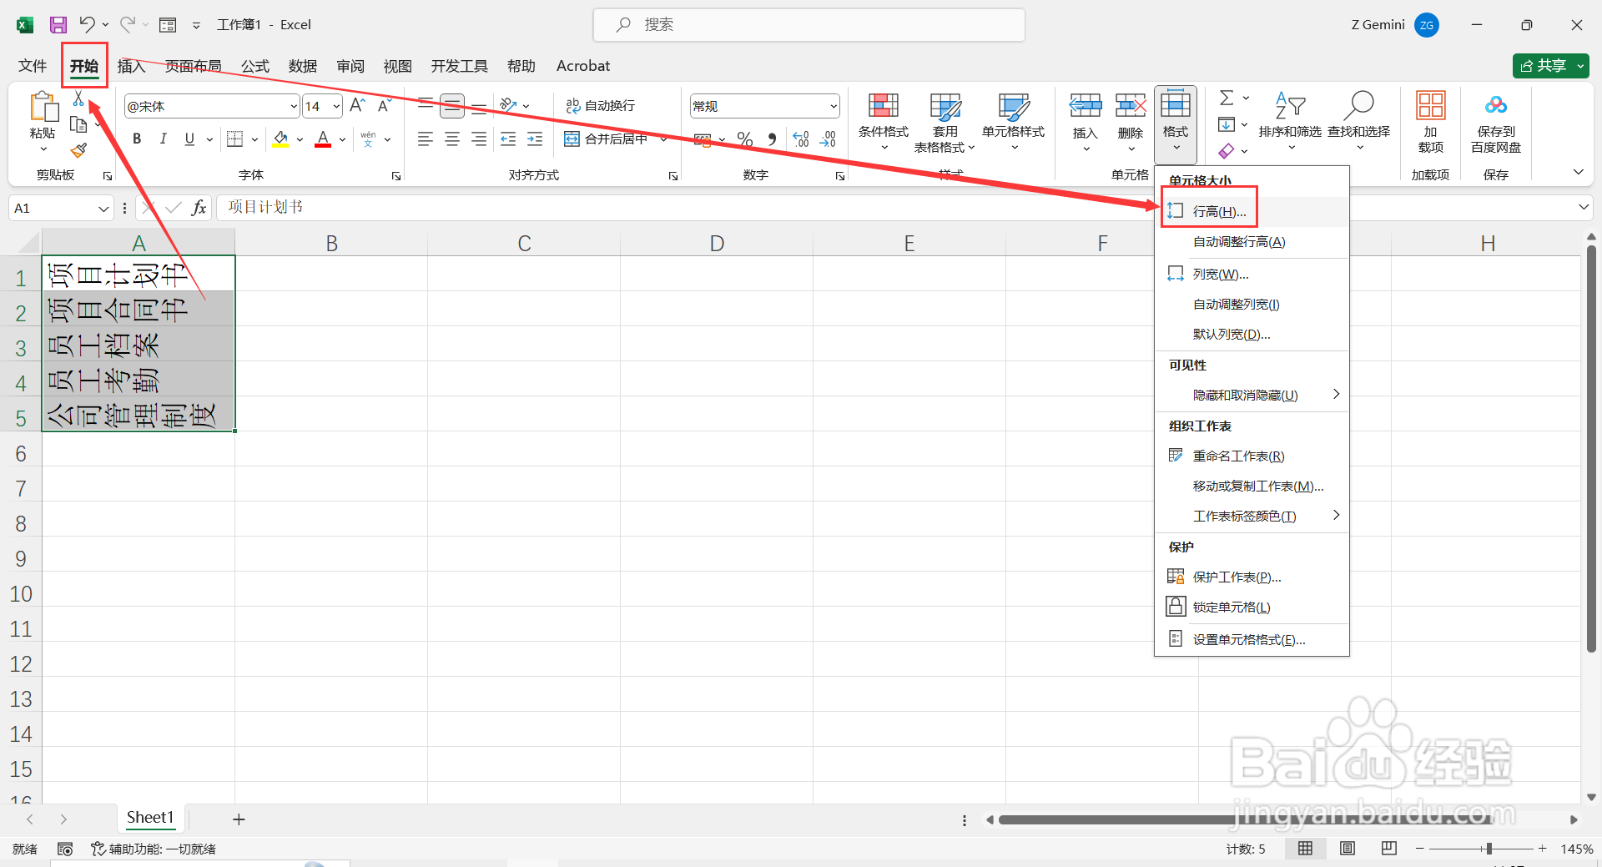Apply red font color swatch
Image resolution: width=1602 pixels, height=867 pixels.
pyautogui.click(x=323, y=139)
